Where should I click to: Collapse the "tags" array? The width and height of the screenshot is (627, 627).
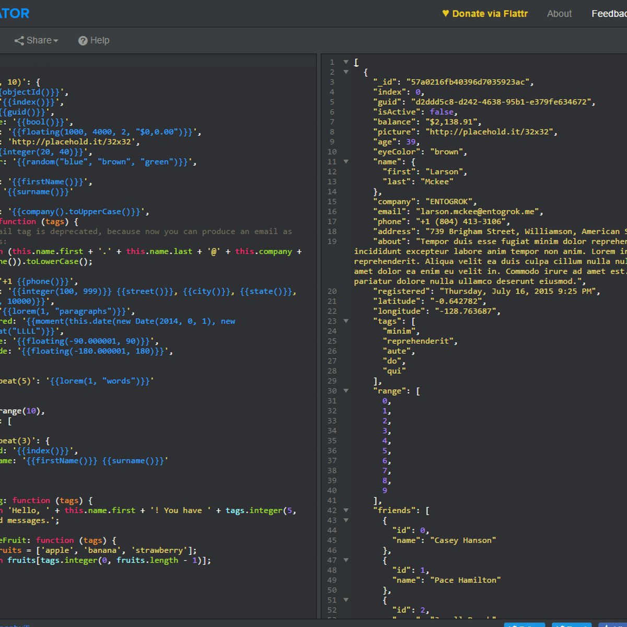(346, 321)
